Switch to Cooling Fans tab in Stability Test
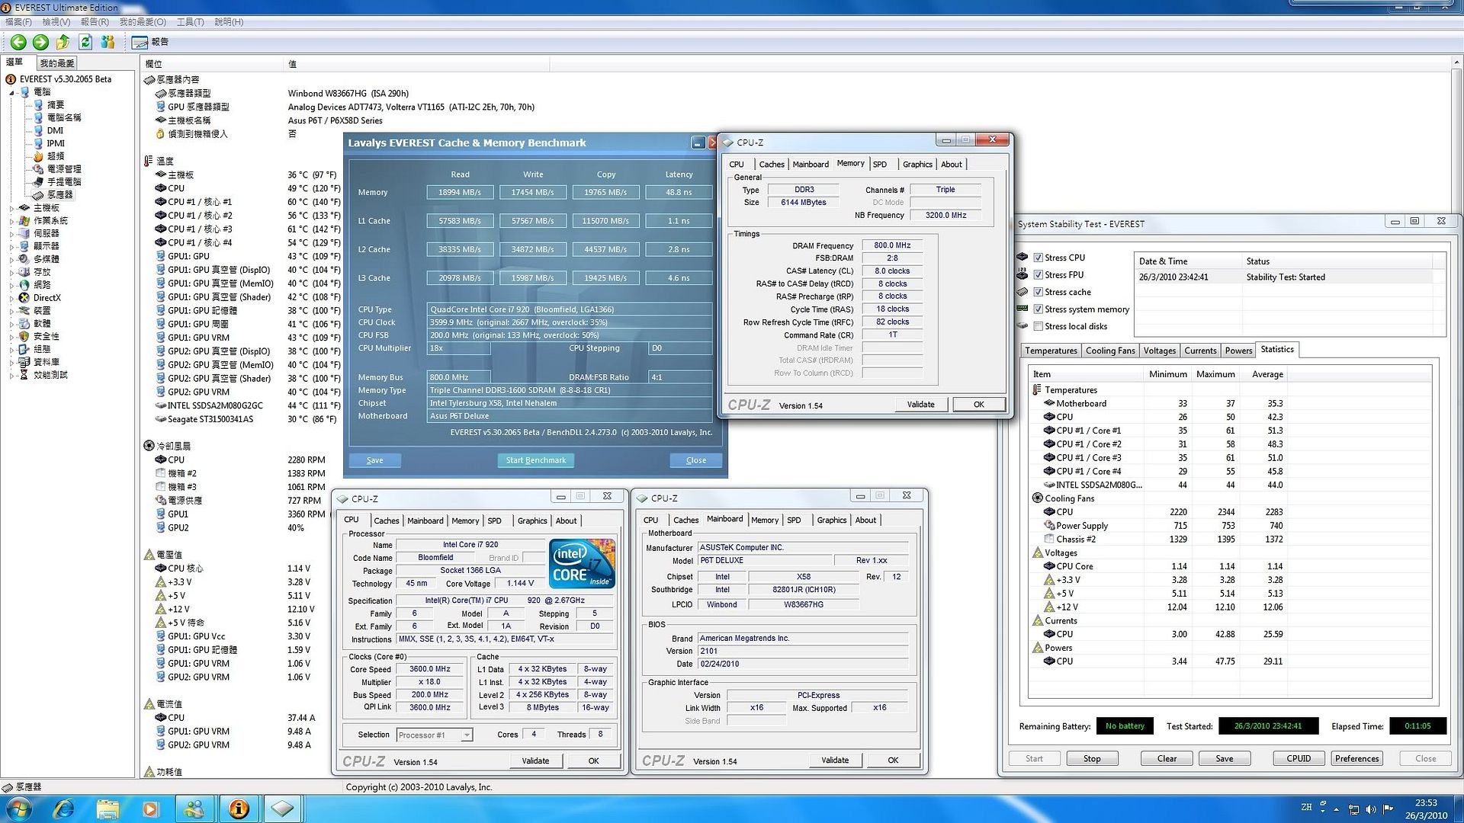The image size is (1464, 823). 1110,351
